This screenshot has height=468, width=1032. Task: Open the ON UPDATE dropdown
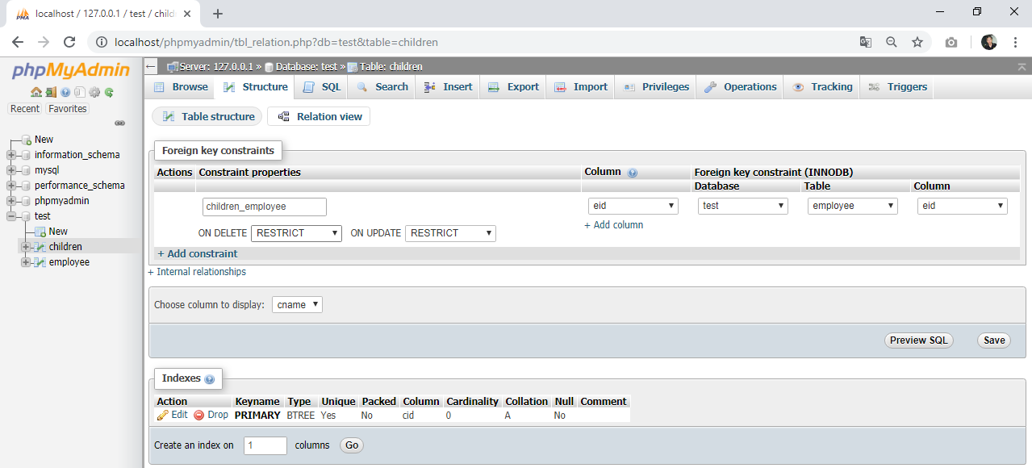(450, 233)
